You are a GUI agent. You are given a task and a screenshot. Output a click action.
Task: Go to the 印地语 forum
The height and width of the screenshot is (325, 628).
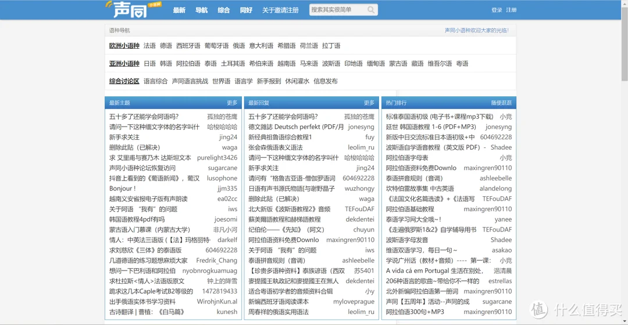pos(354,64)
